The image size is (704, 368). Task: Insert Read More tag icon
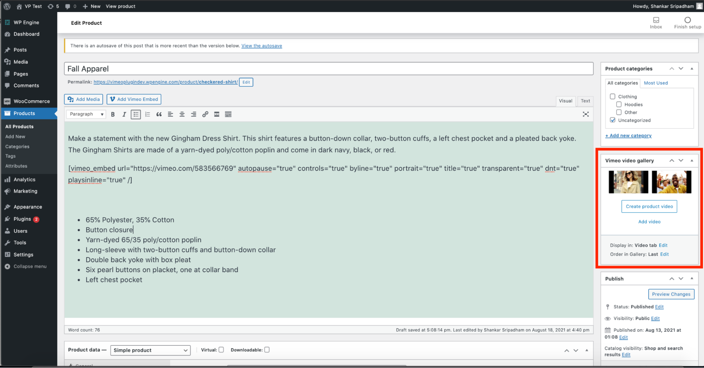click(217, 114)
